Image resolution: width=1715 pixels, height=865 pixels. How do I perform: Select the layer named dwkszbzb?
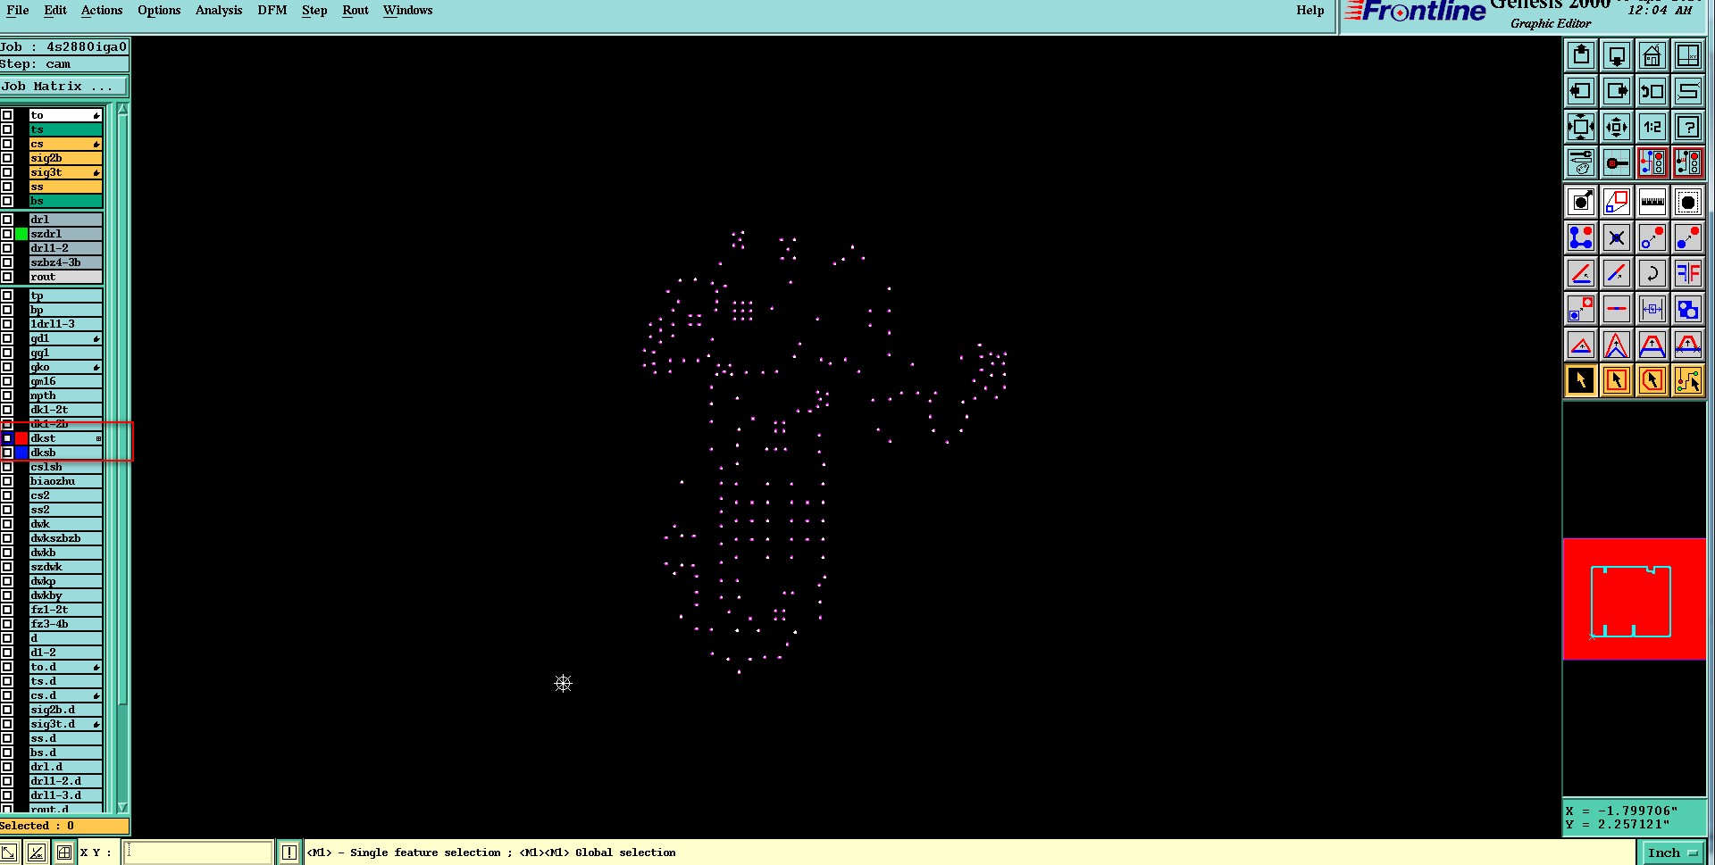65,538
